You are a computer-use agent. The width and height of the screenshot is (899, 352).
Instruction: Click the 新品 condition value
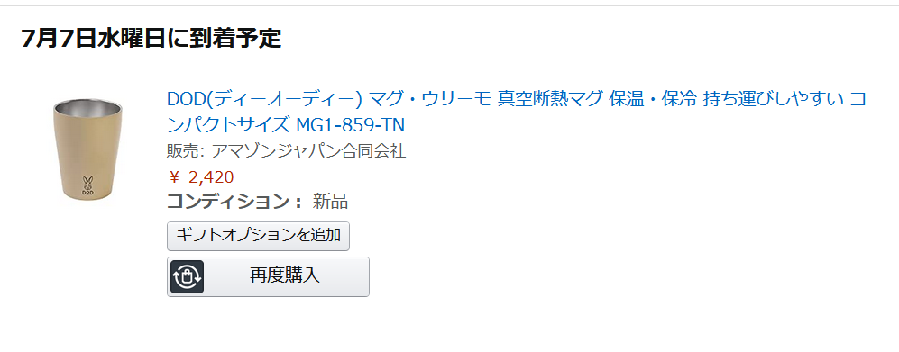tap(330, 202)
